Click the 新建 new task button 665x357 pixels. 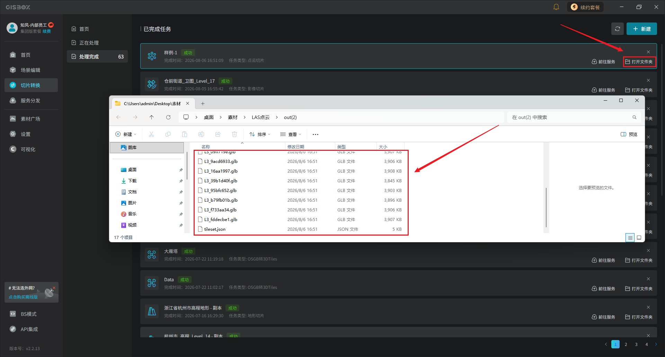click(x=641, y=29)
